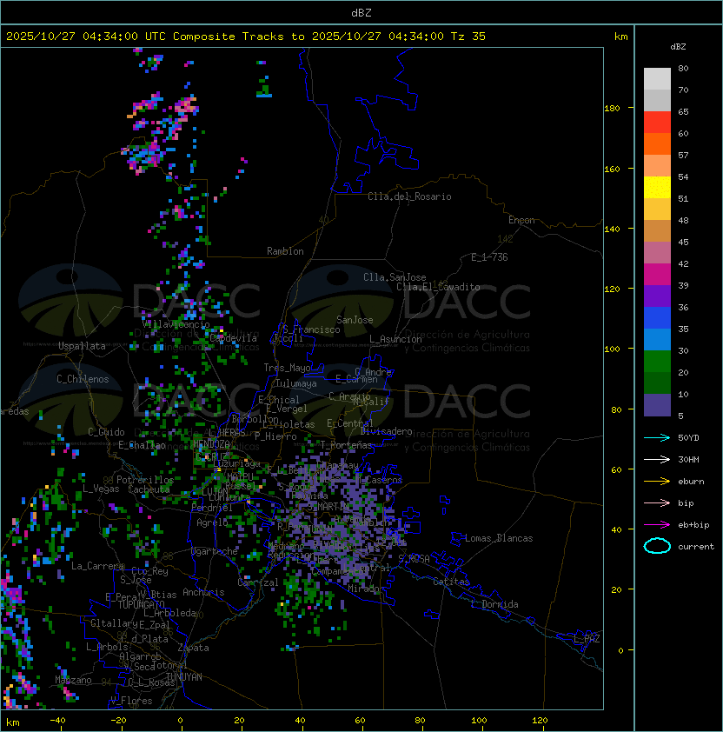Click the 'C_Chilenos' map label

click(83, 379)
